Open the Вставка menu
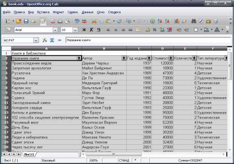 43,12
